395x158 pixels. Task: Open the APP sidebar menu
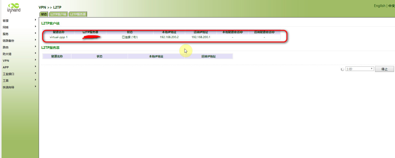(x=6, y=67)
